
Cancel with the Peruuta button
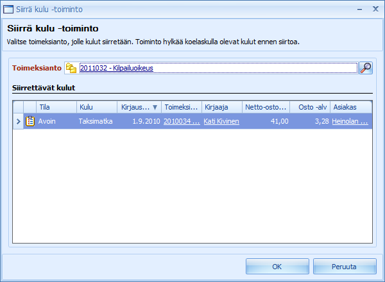point(345,267)
